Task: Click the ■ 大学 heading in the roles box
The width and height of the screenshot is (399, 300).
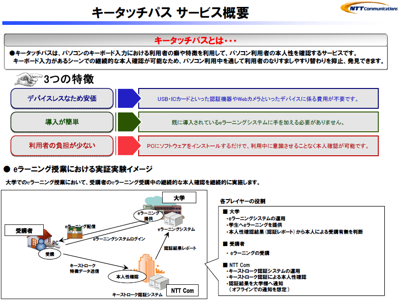Action: [x=231, y=212]
